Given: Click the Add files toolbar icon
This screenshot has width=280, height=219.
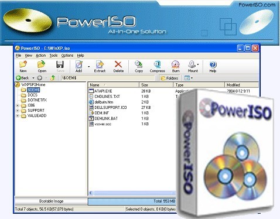Looking at the screenshot, I should tap(78, 64).
